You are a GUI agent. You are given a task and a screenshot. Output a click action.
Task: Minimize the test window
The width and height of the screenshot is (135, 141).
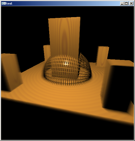[x=122, y=3]
